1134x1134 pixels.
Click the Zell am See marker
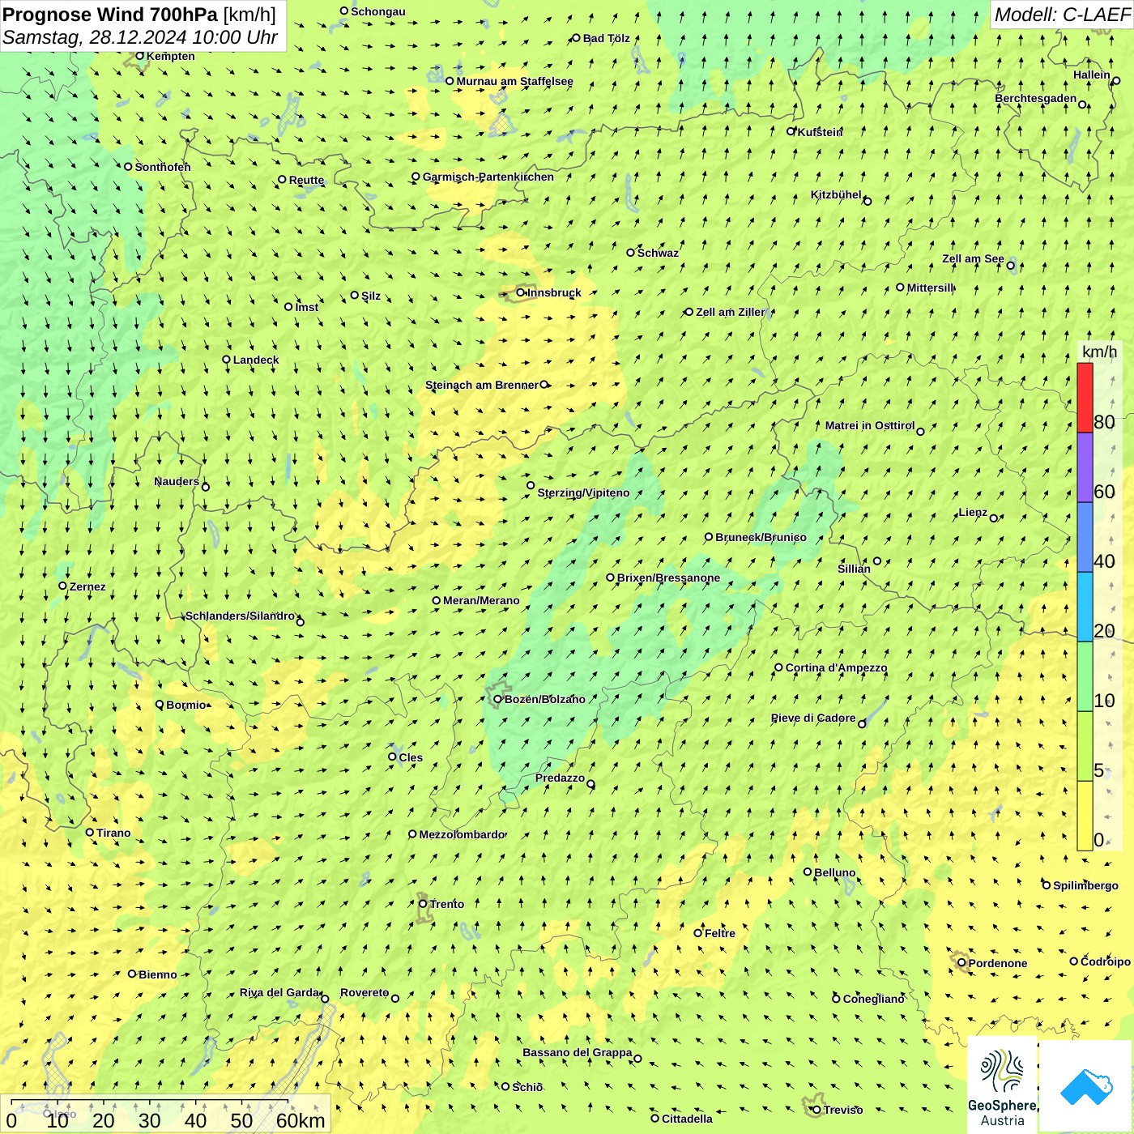(x=1011, y=266)
